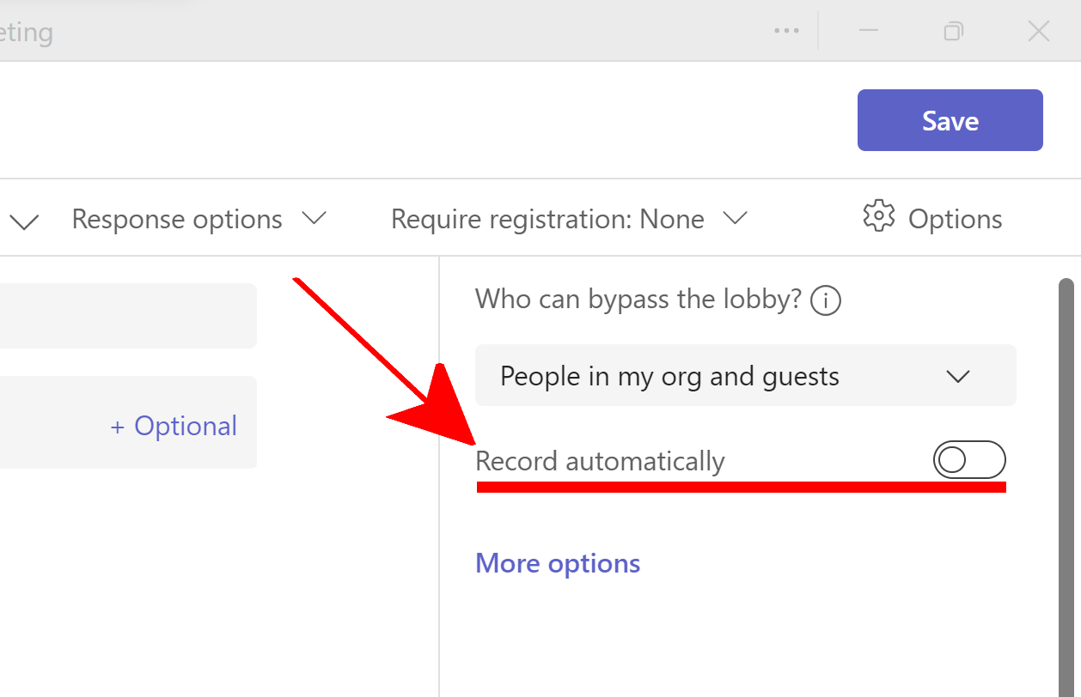This screenshot has width=1081, height=697.
Task: Add optional attendees with + Optional
Action: tap(174, 426)
